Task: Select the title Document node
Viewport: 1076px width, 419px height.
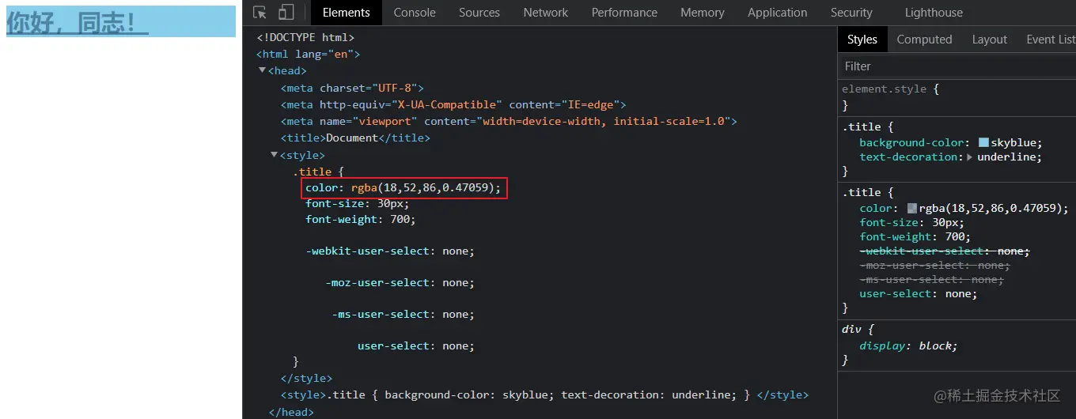Action: 355,138
